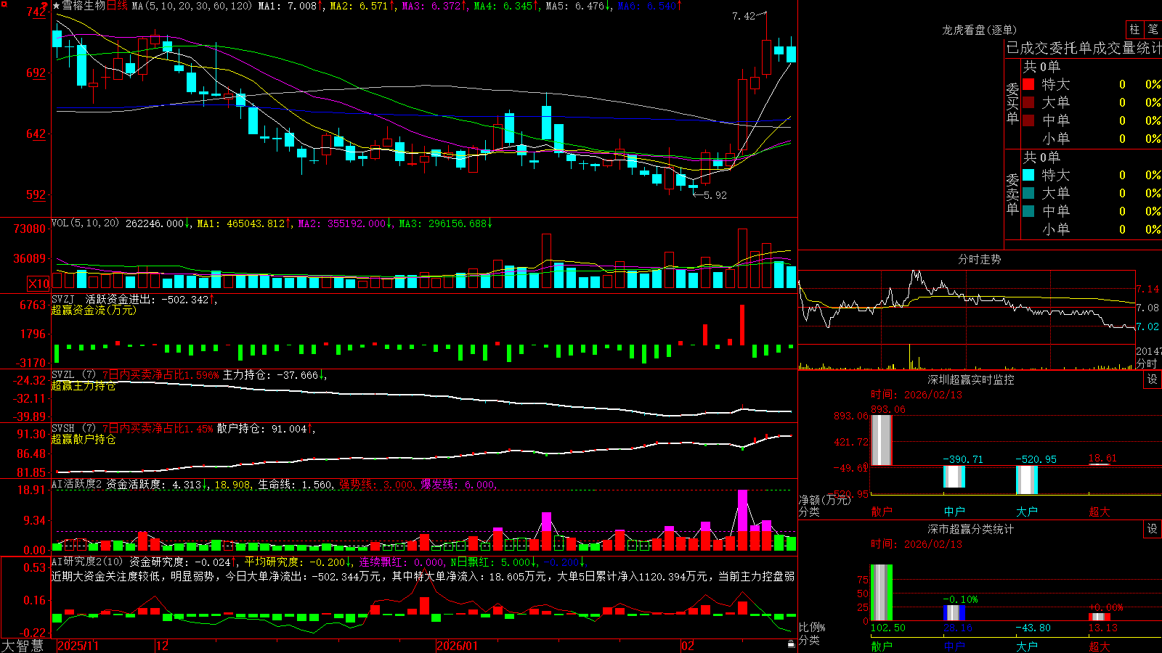This screenshot has height=653, width=1162.
Task: Click the red 特大 buy order swatch
Action: point(1028,84)
